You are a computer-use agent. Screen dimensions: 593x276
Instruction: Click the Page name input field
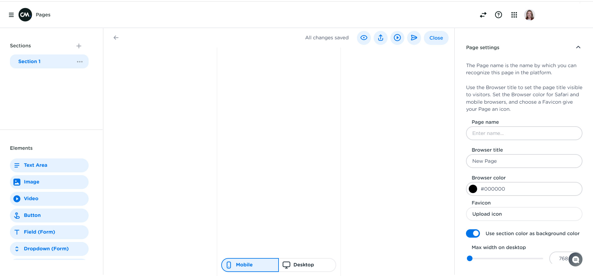(x=524, y=133)
